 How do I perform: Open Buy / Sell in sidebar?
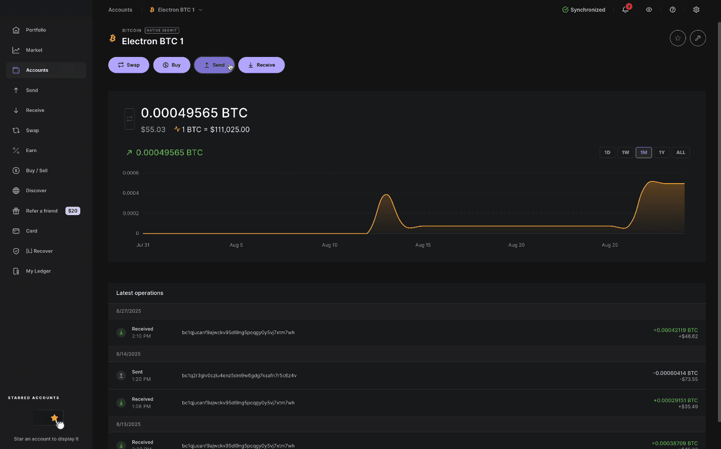46,170
